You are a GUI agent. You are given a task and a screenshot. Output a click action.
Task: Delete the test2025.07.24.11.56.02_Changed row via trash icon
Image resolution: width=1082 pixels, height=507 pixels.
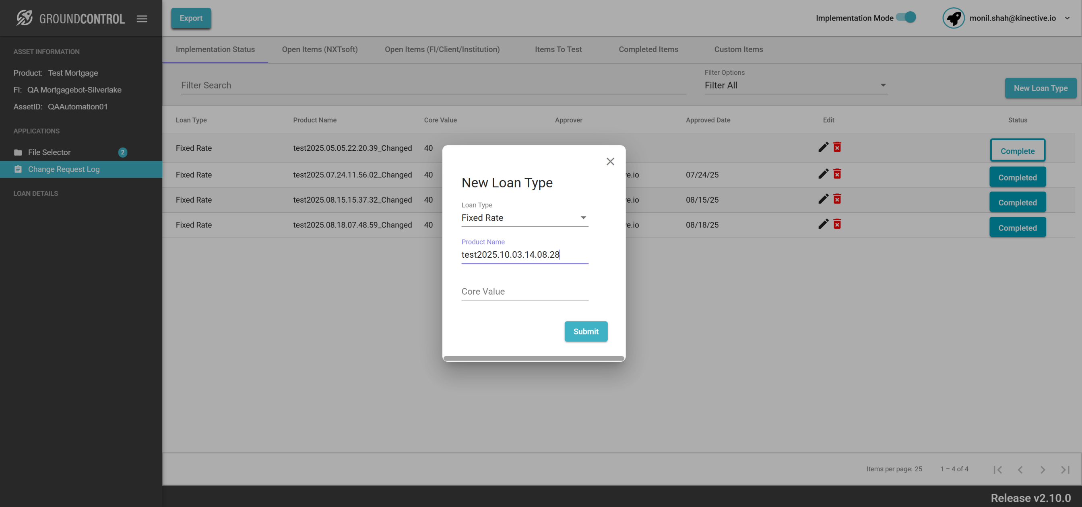[x=837, y=174]
